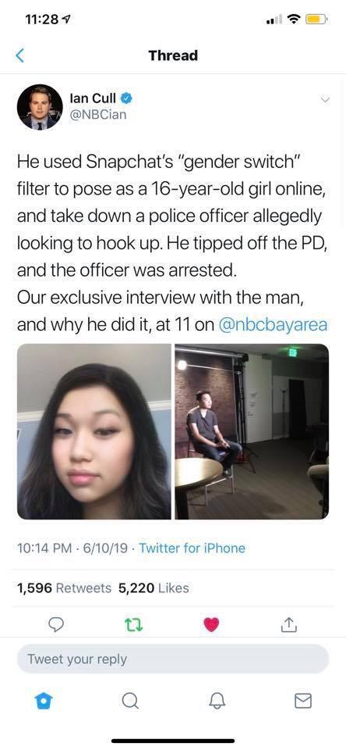Image resolution: width=346 pixels, height=750 pixels.
Task: Show the 5,220 Likes list
Action: 154,587
